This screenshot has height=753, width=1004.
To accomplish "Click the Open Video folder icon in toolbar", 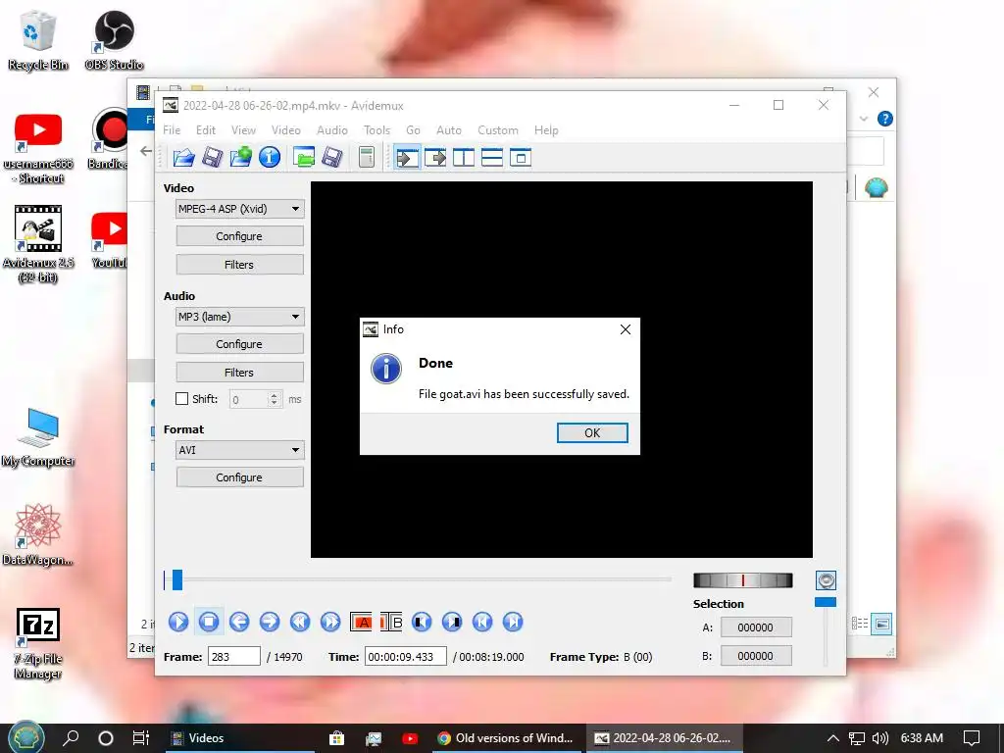I will (x=183, y=157).
